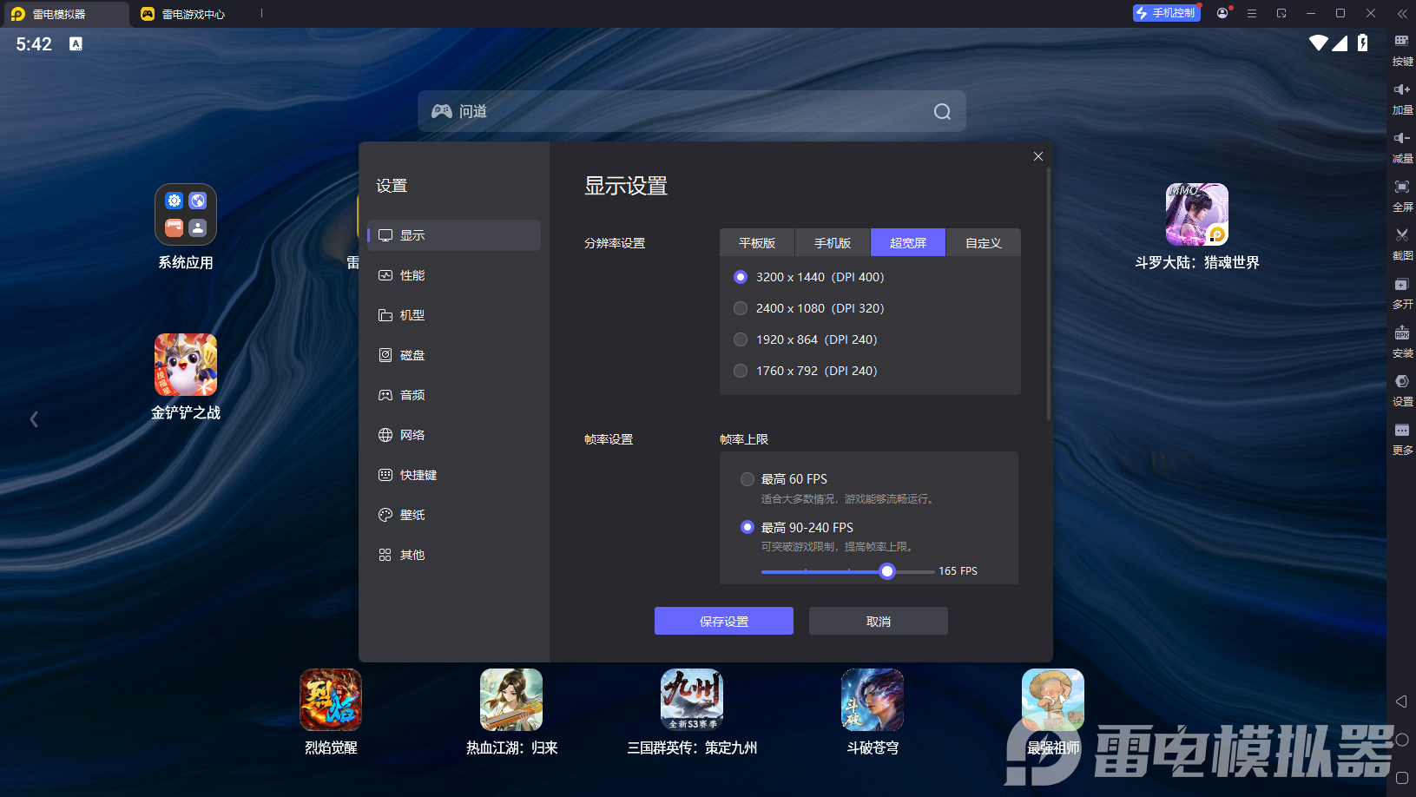
Task: Click the 取消 button
Action: pyautogui.click(x=879, y=621)
